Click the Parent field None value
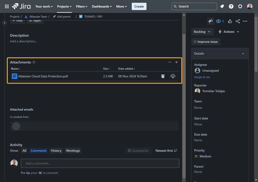Viewport: 258px width, 182px height. click(198, 172)
